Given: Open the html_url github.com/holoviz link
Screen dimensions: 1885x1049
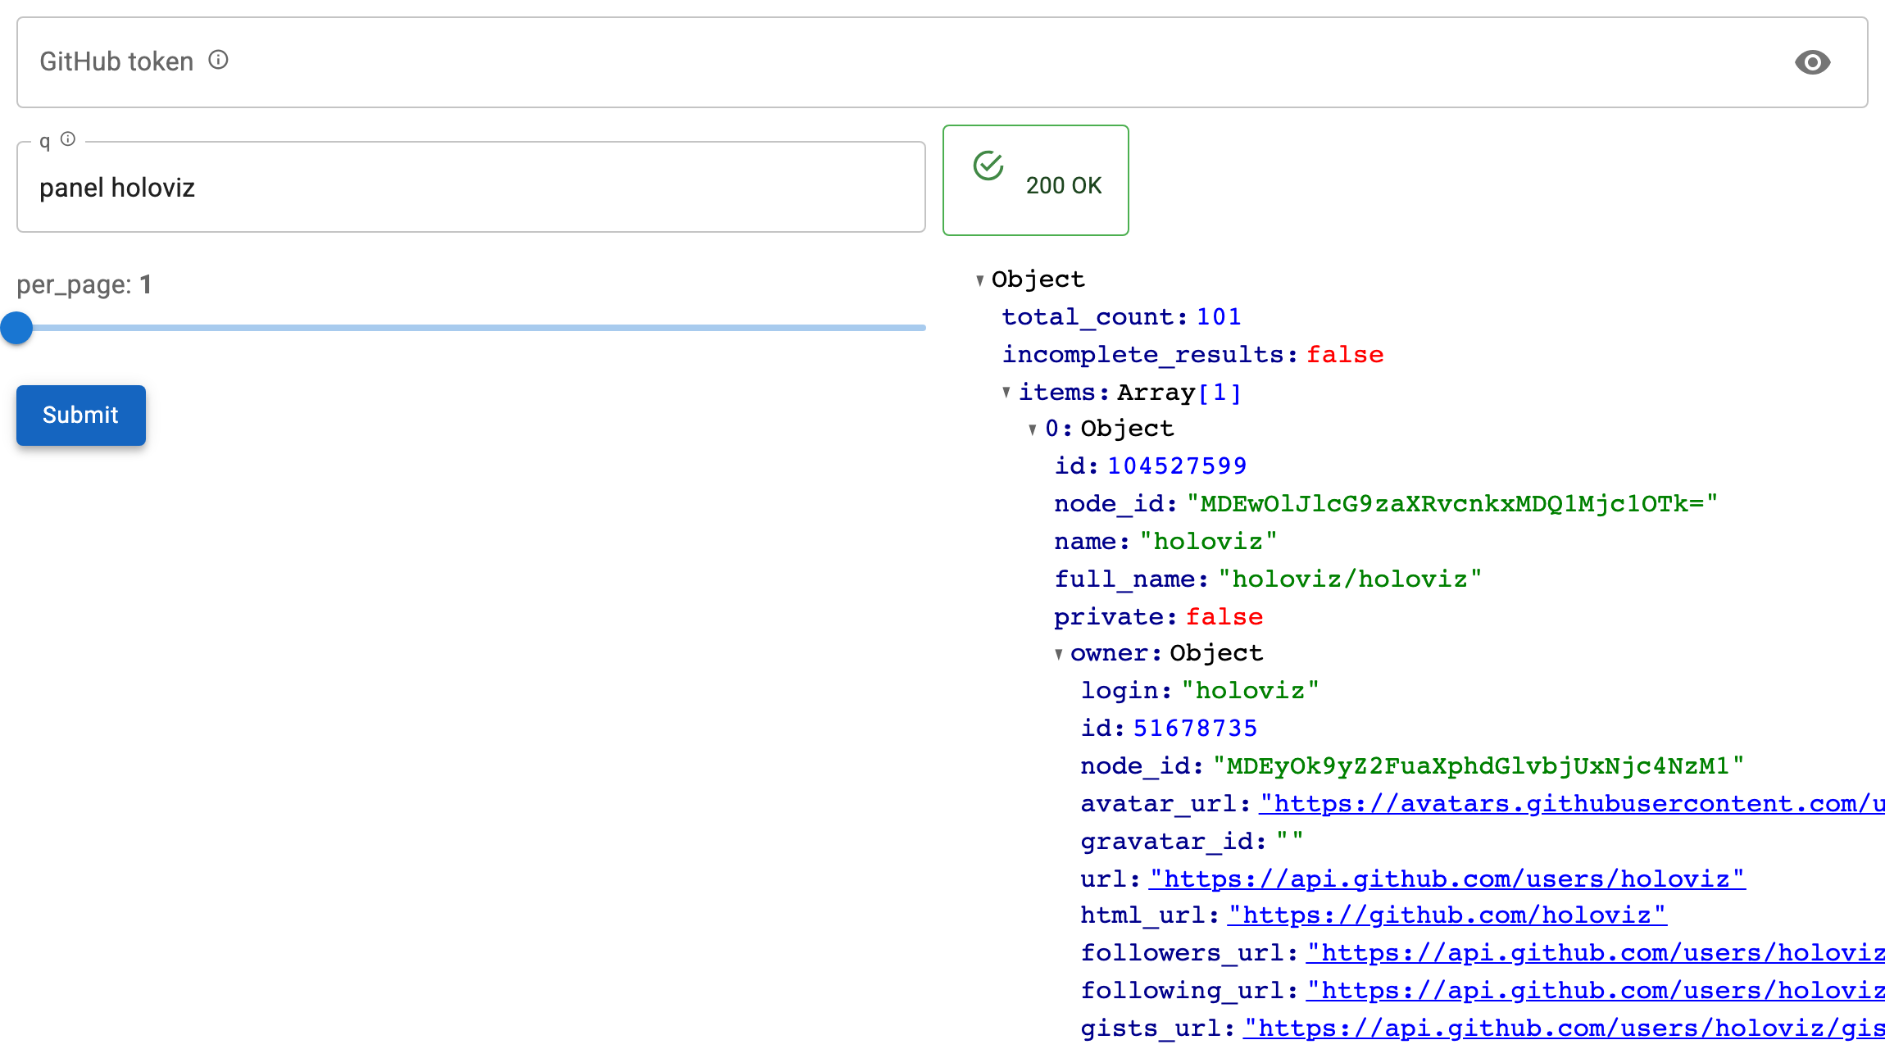Looking at the screenshot, I should coord(1447,915).
